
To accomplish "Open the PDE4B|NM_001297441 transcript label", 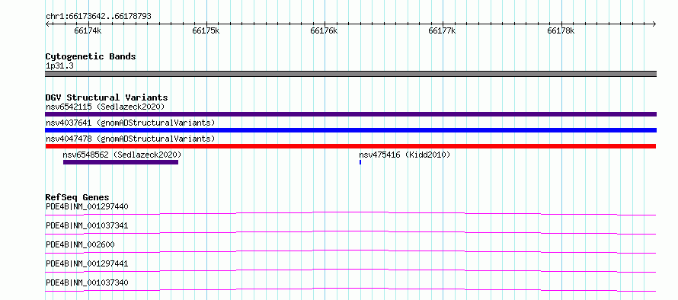I will (x=87, y=263).
